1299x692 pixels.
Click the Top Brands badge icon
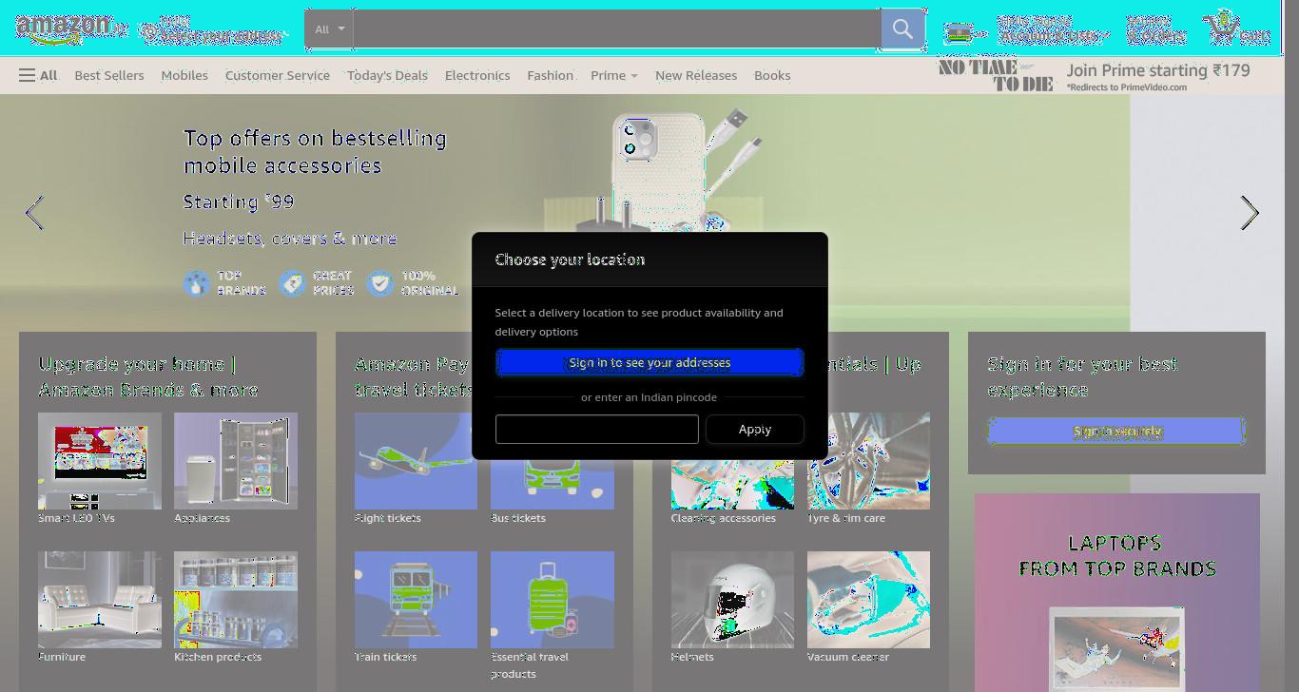pyautogui.click(x=197, y=283)
